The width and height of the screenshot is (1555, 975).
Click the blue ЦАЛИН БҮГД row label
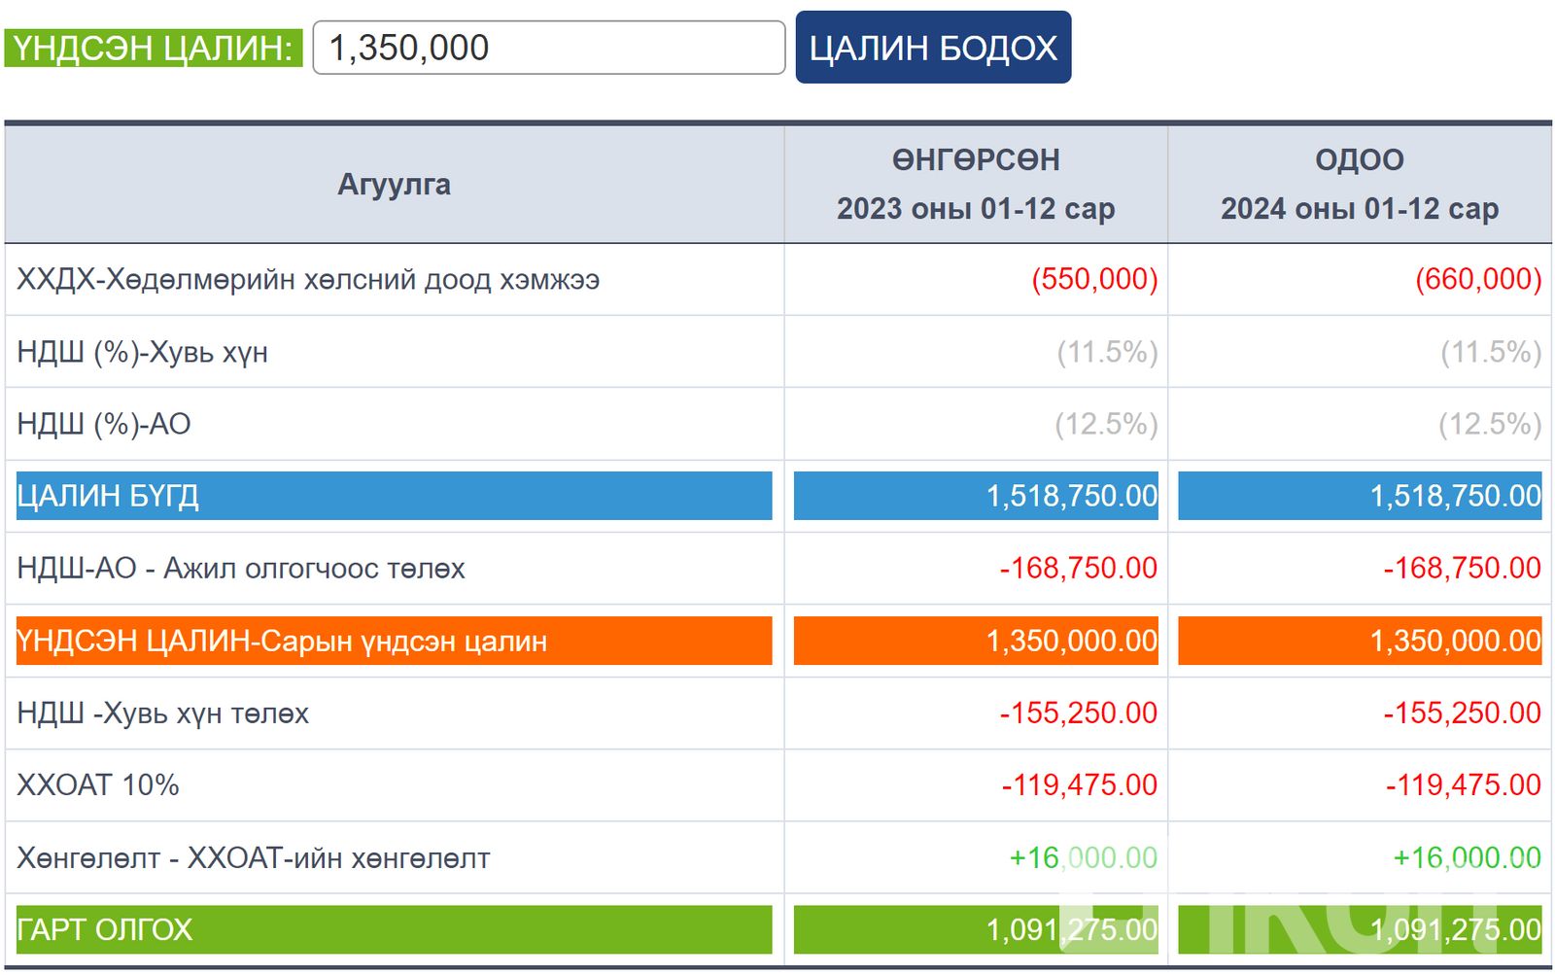click(x=394, y=496)
